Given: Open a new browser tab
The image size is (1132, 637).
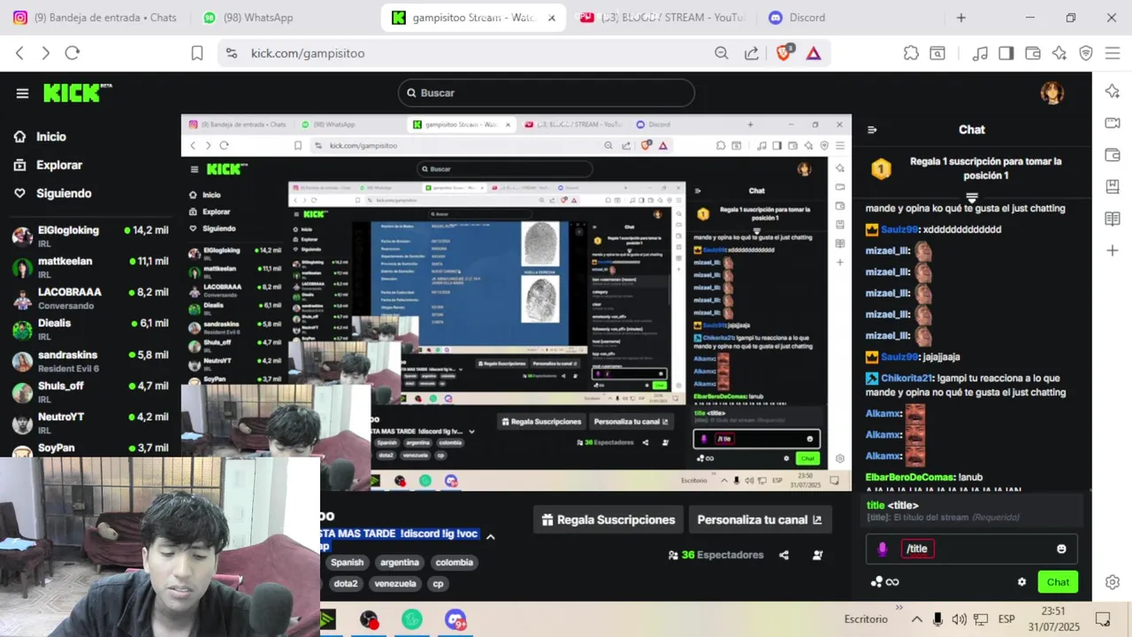Looking at the screenshot, I should 961,18.
